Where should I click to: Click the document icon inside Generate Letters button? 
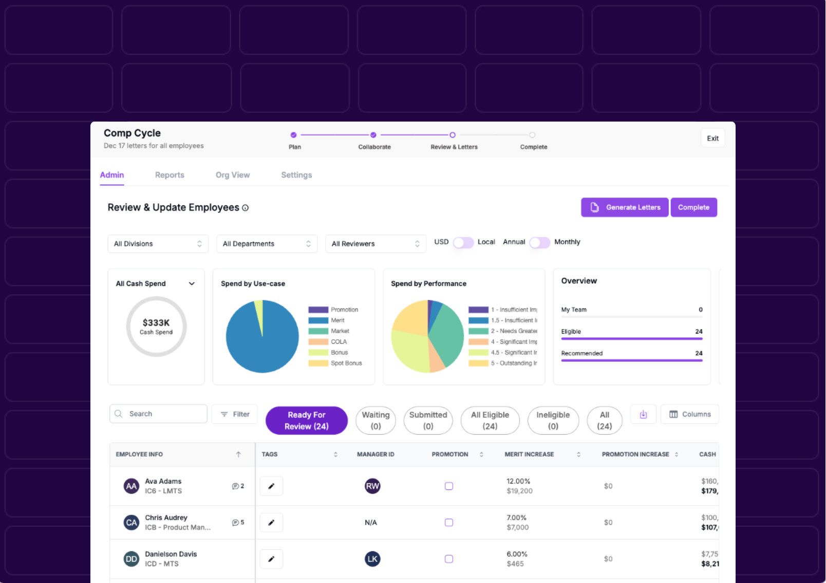pos(595,207)
